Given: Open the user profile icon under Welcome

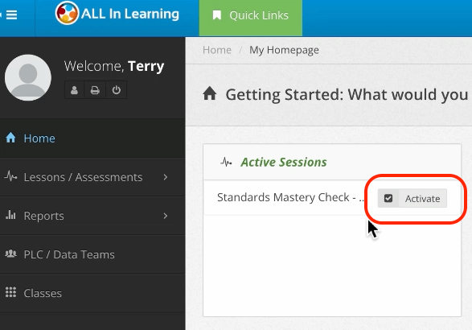Looking at the screenshot, I should pyautogui.click(x=74, y=90).
